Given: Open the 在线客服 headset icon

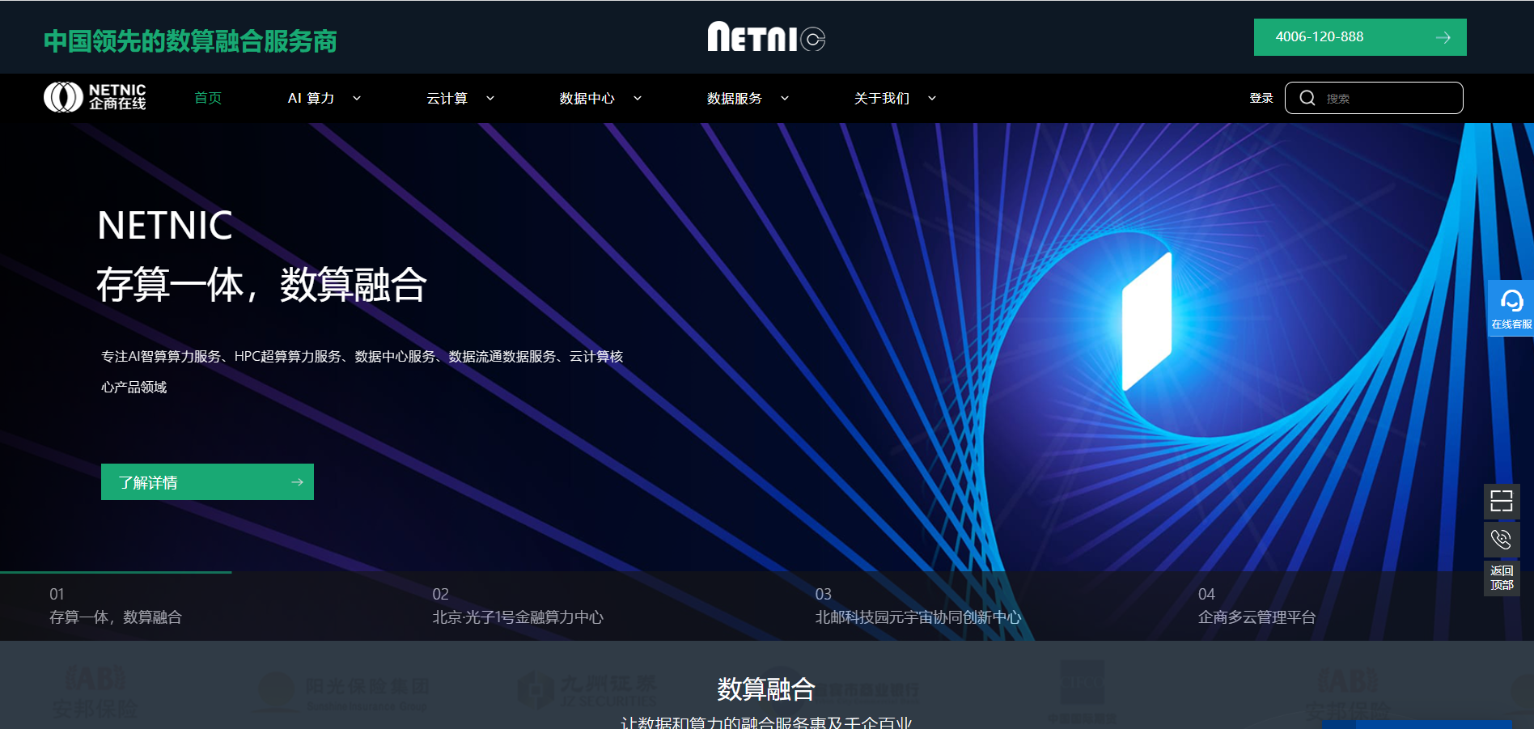Looking at the screenshot, I should tap(1511, 302).
